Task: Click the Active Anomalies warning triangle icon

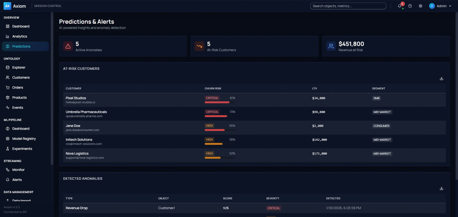Action: (x=68, y=46)
